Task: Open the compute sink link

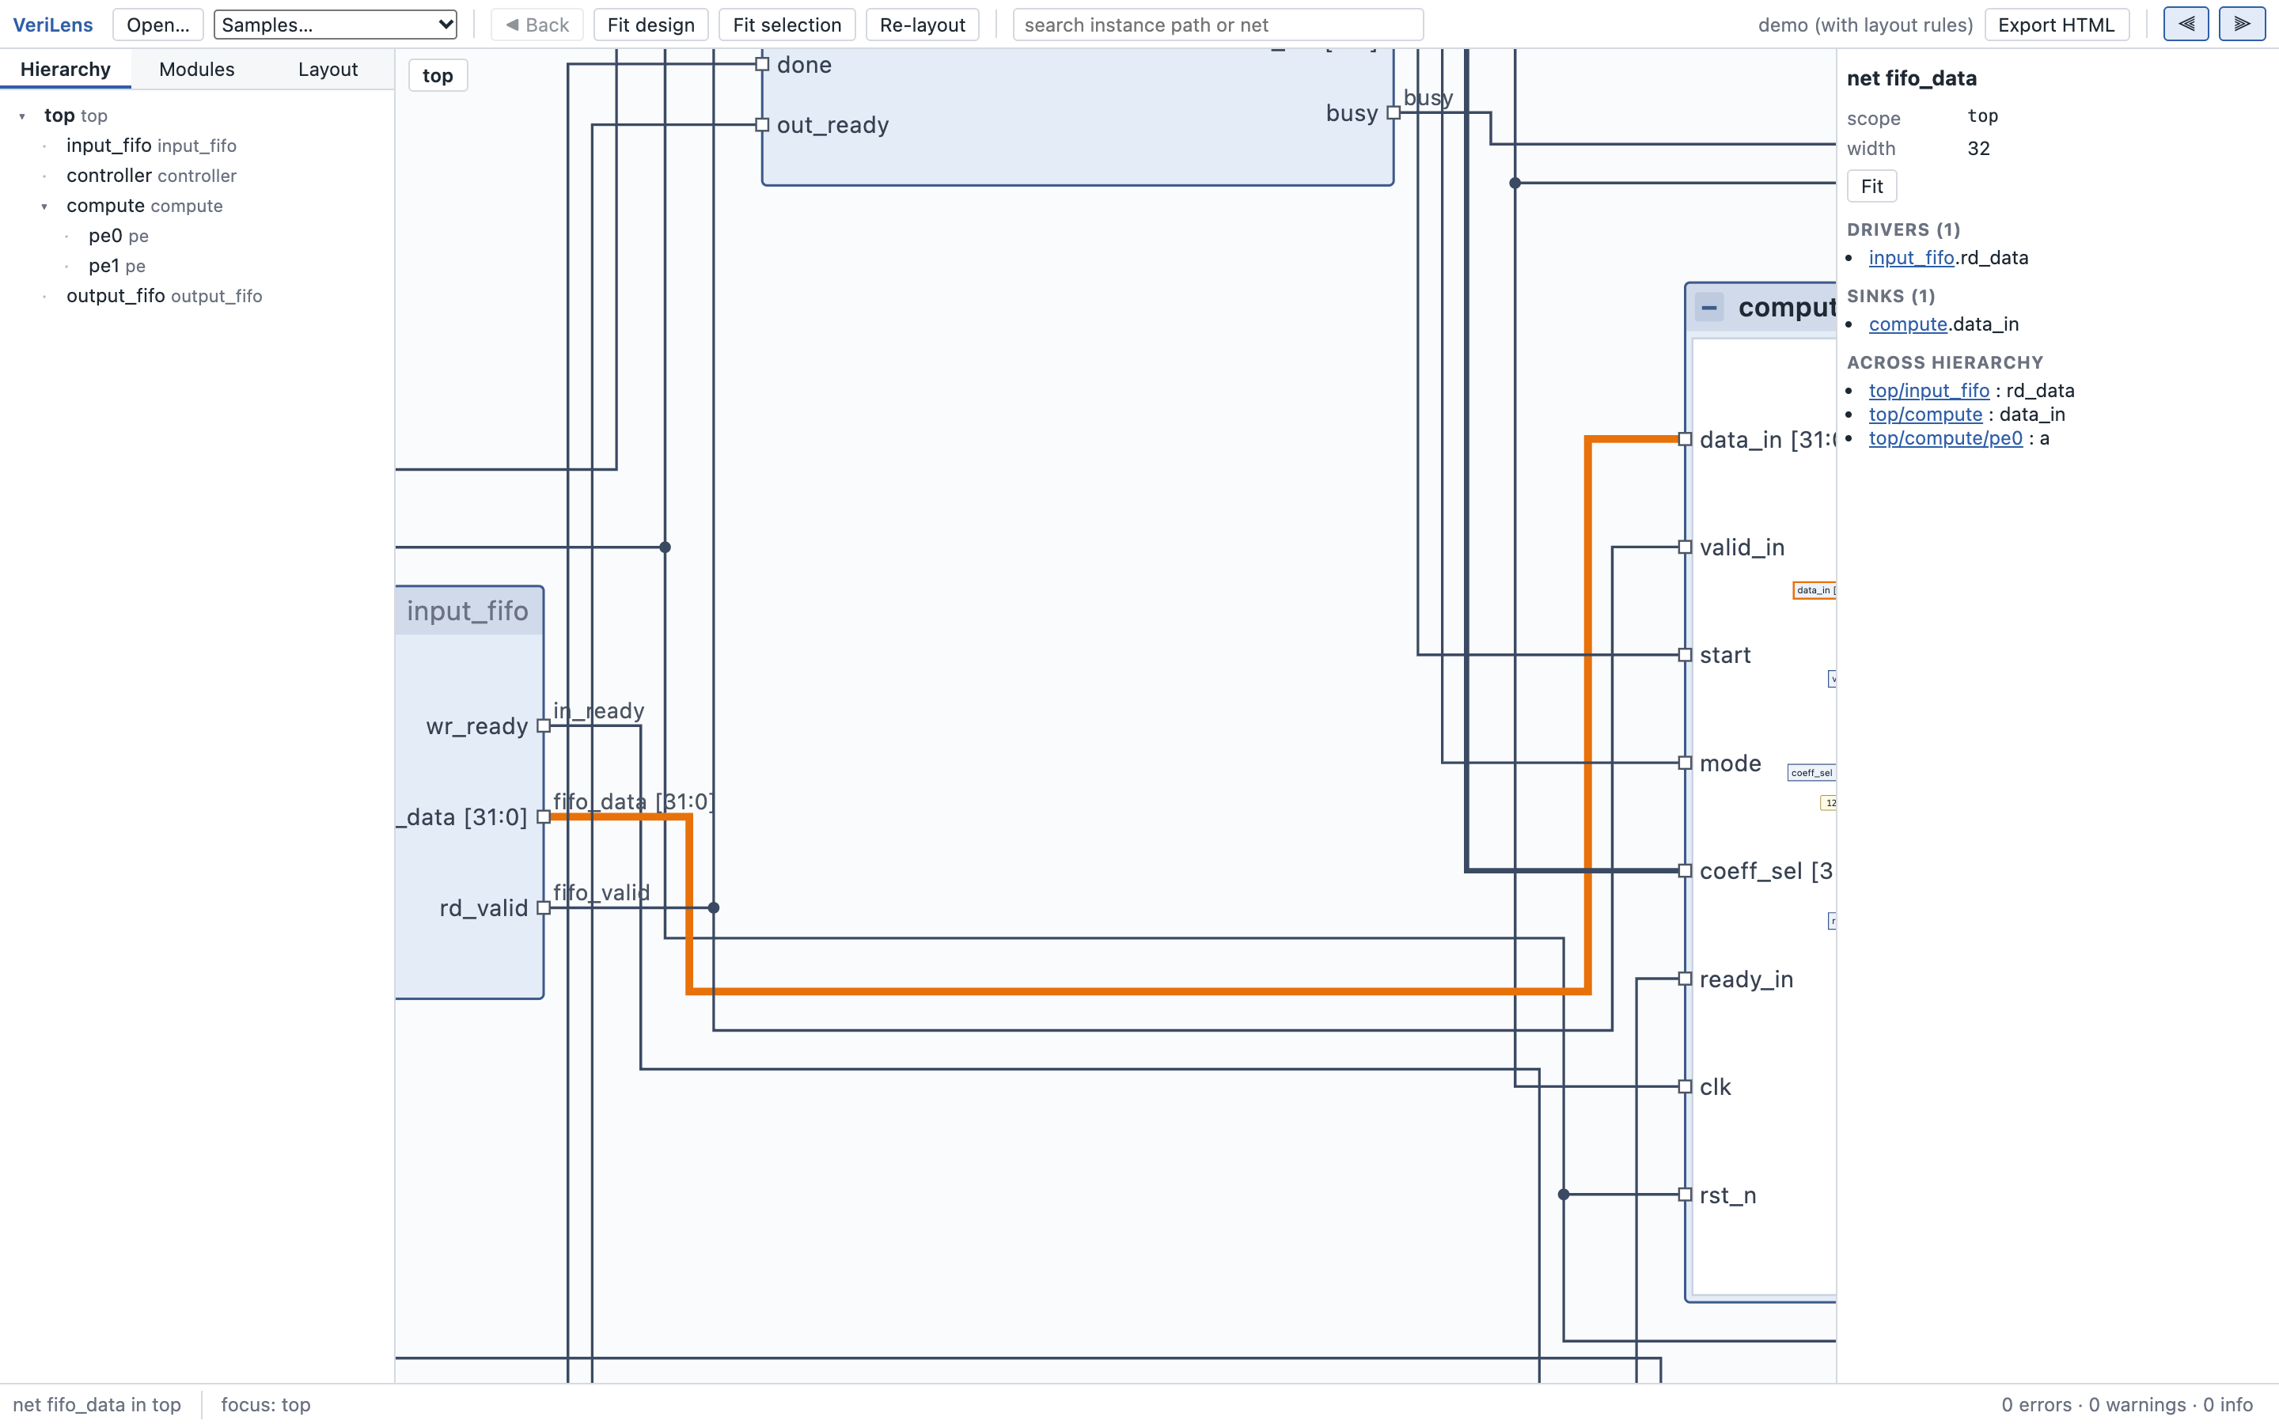Action: click(1907, 324)
